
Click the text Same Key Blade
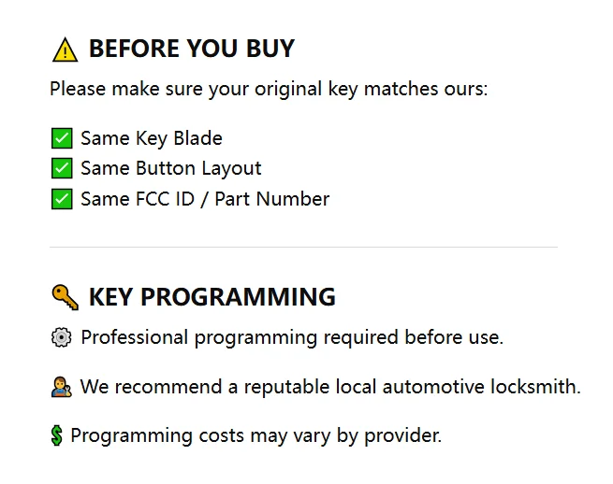(152, 138)
